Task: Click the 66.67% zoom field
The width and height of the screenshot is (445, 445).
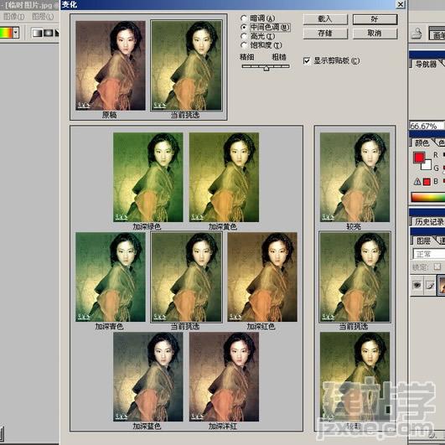Action: (427, 126)
